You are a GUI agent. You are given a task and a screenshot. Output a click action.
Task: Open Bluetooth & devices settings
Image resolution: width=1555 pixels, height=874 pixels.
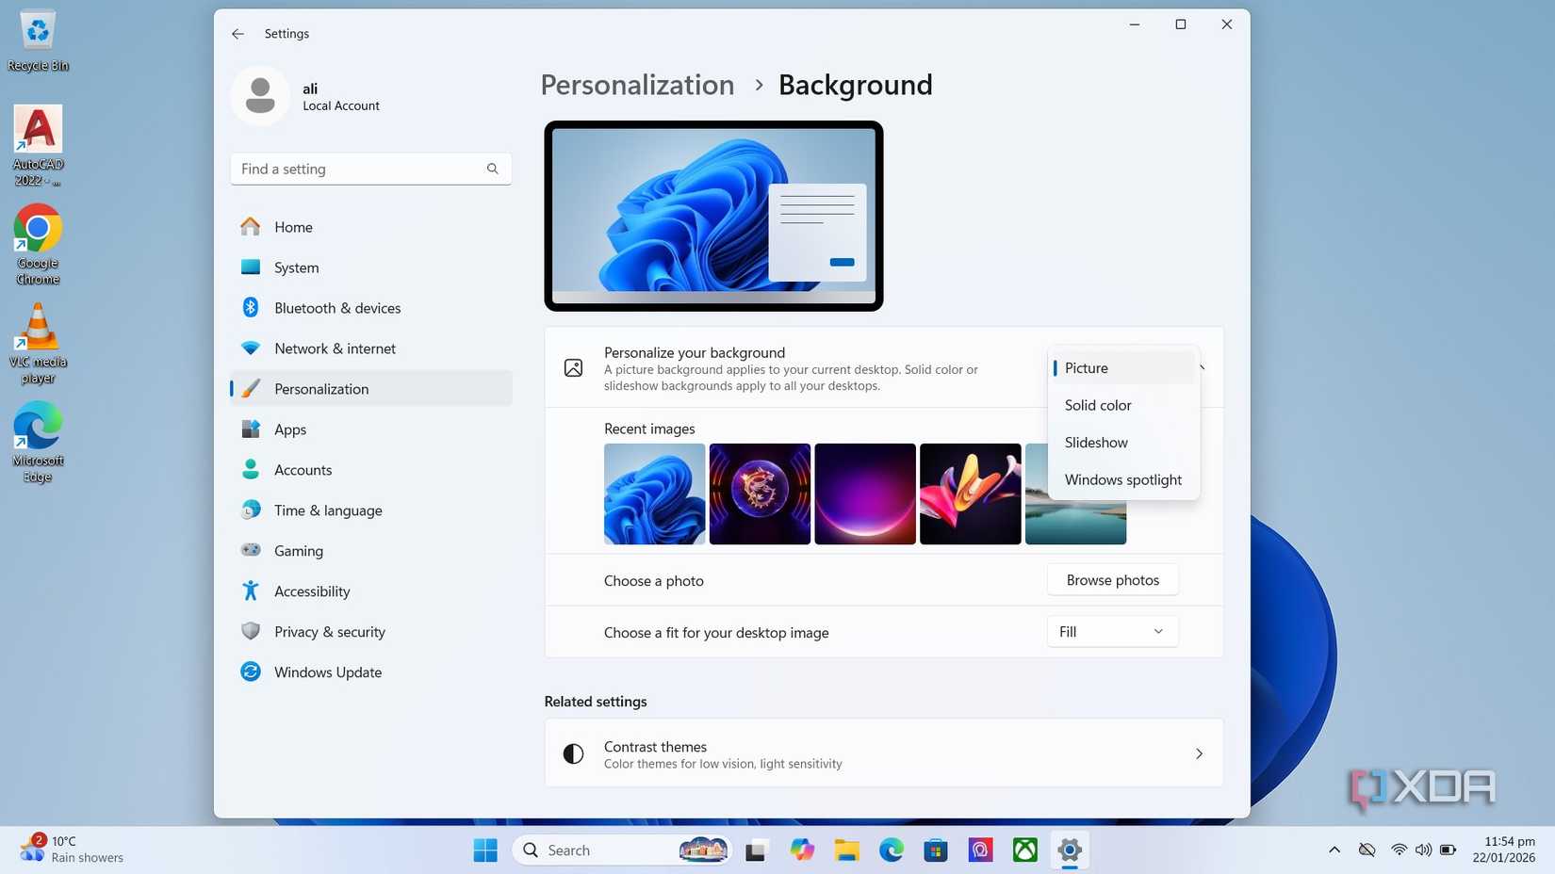pyautogui.click(x=337, y=308)
